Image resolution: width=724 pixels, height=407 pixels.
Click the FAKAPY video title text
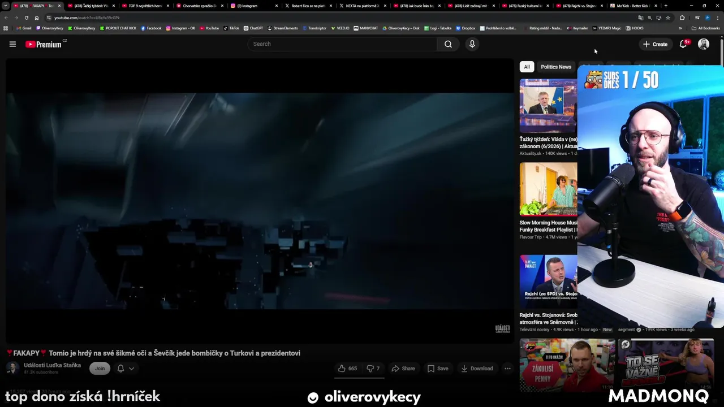click(x=153, y=353)
